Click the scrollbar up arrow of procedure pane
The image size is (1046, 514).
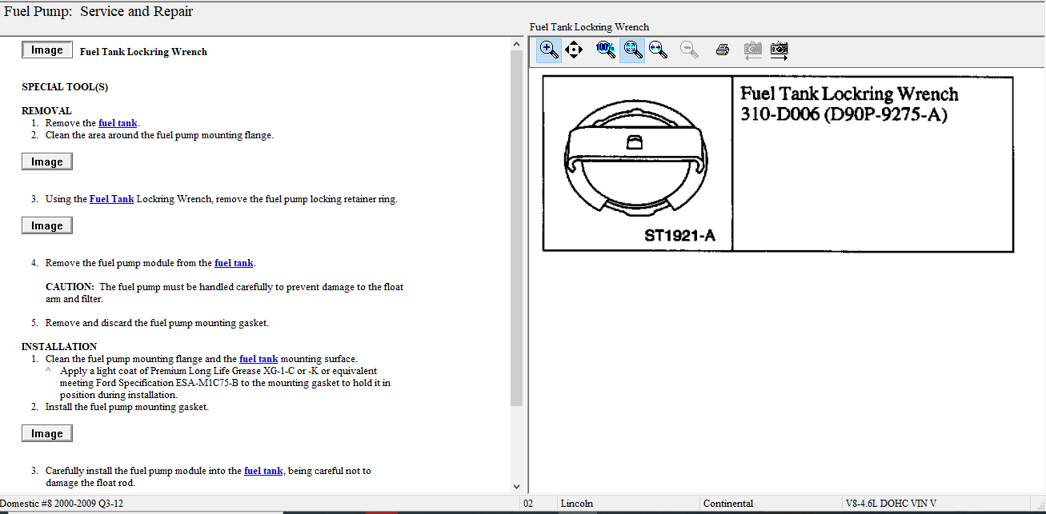(516, 45)
